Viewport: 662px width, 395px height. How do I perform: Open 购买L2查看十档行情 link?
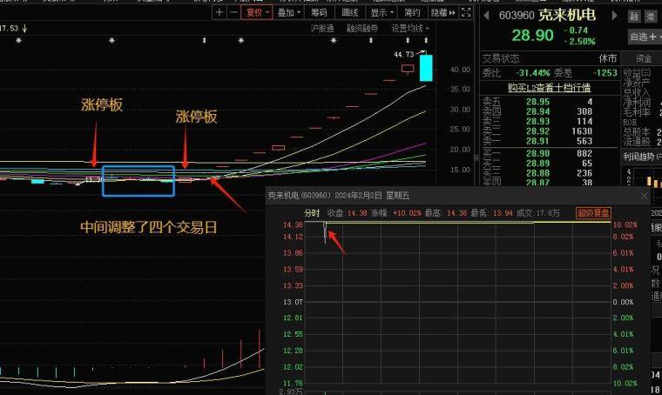(549, 88)
